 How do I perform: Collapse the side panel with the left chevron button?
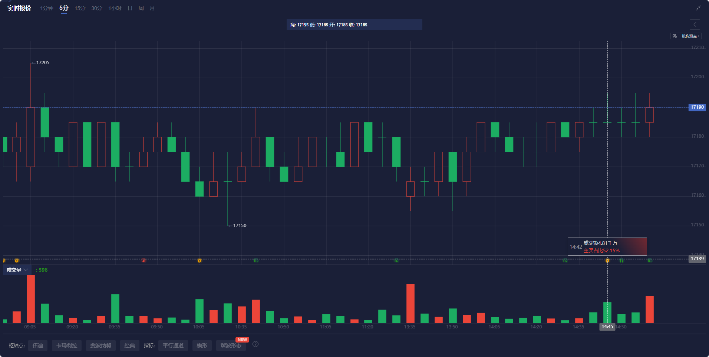pos(695,24)
